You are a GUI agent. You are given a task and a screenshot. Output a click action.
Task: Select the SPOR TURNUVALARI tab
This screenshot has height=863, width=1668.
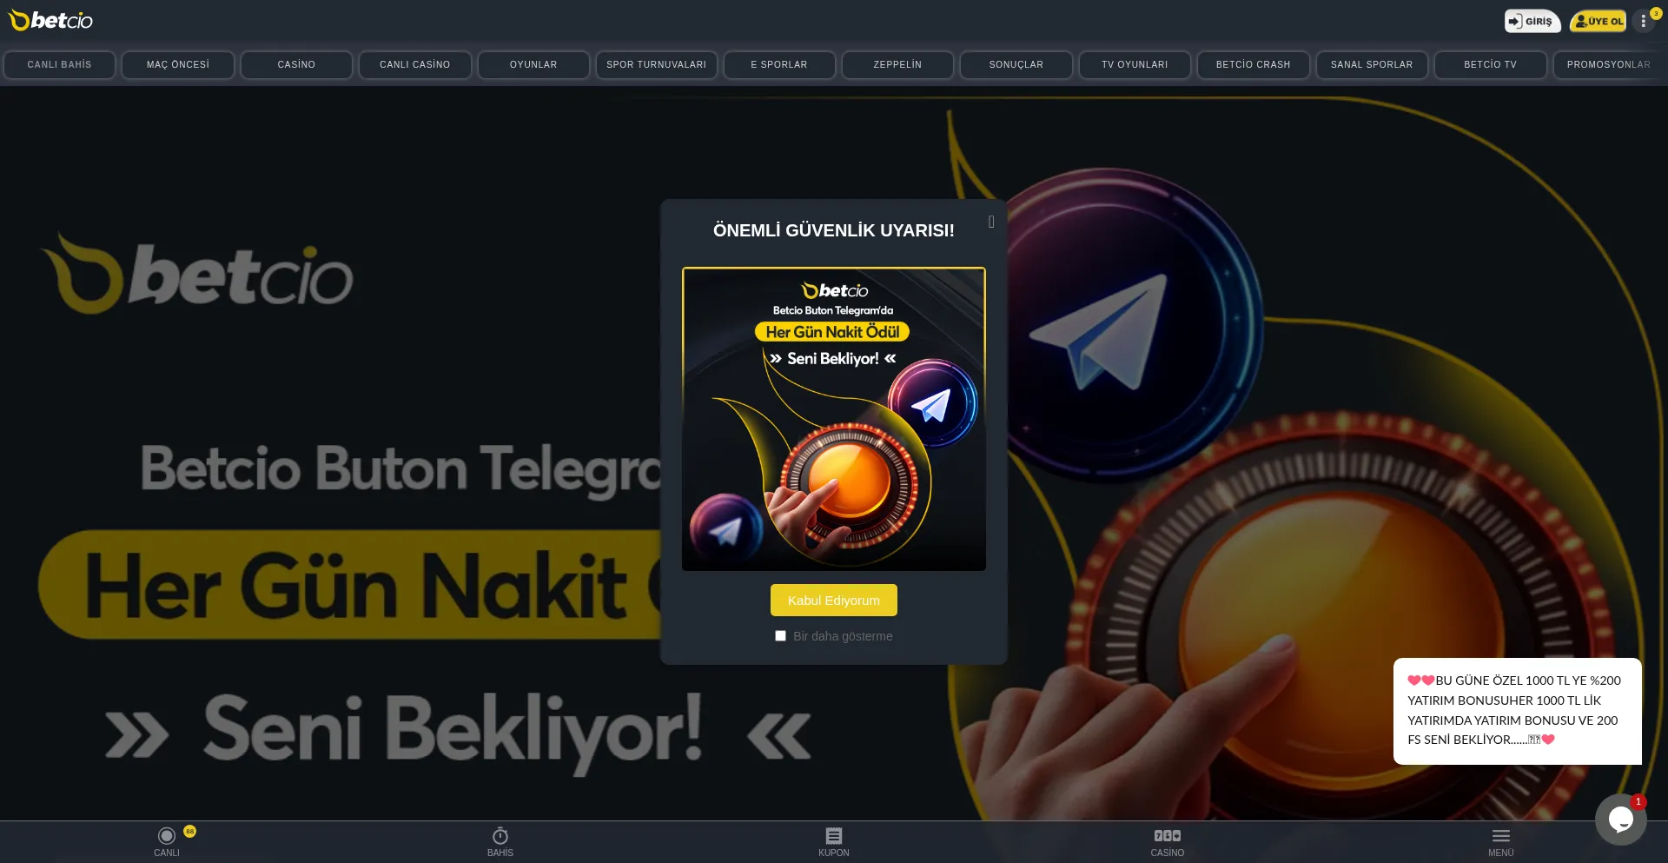656,65
